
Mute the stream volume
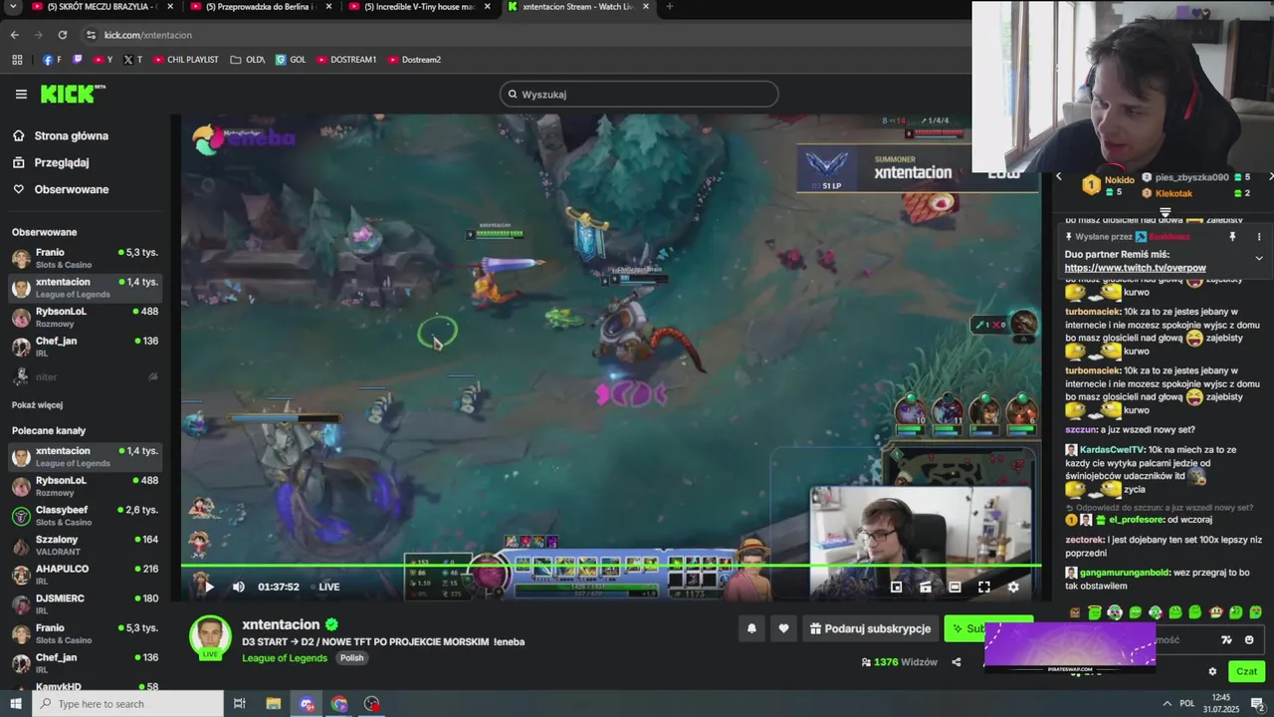point(238,587)
